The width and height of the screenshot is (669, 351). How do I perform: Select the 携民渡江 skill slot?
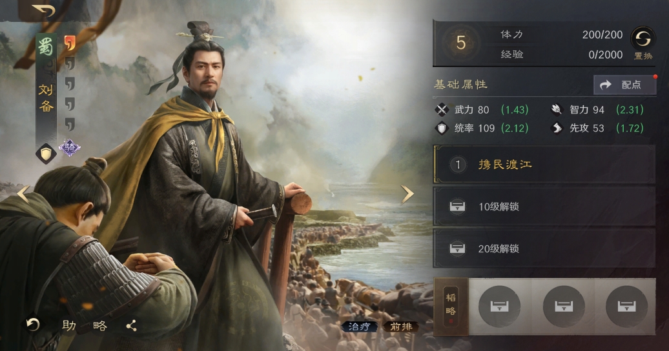coord(544,164)
